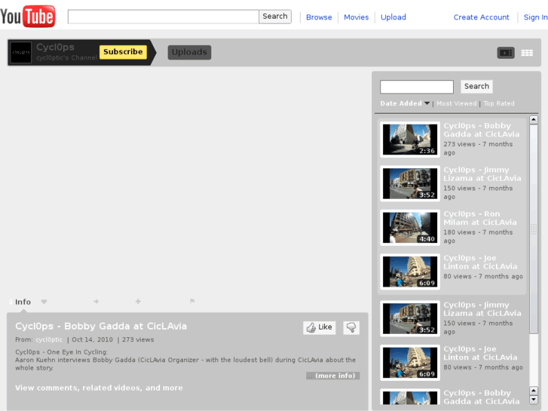This screenshot has width=548, height=411.
Task: Focus the main YouTube search field
Action: point(164,17)
